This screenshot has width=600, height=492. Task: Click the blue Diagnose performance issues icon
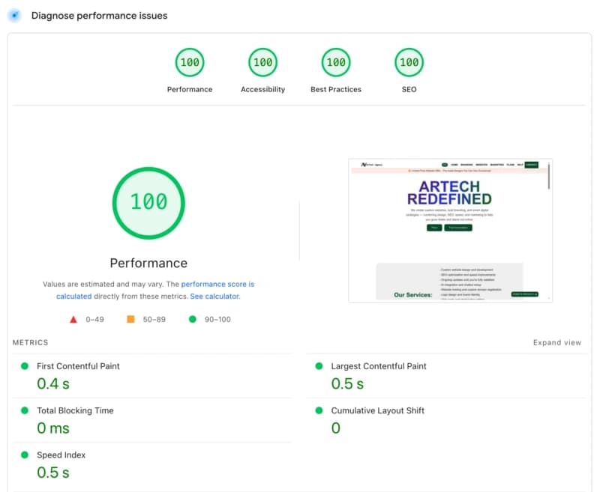click(x=13, y=15)
